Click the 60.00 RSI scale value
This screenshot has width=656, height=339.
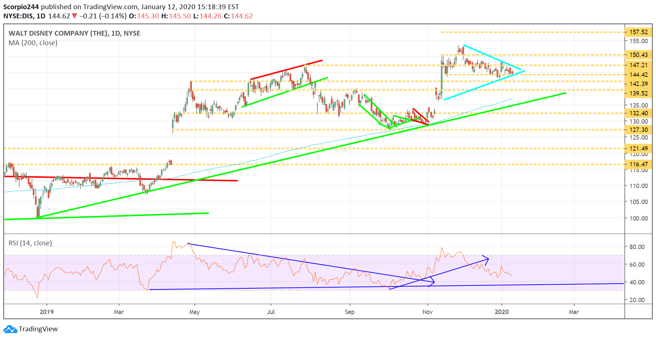tap(637, 264)
